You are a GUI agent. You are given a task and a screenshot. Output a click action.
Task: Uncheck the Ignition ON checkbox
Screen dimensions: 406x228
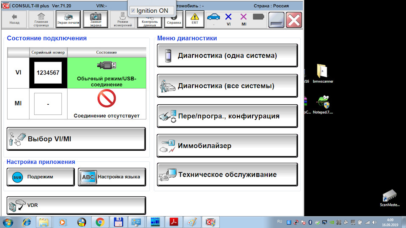click(133, 11)
